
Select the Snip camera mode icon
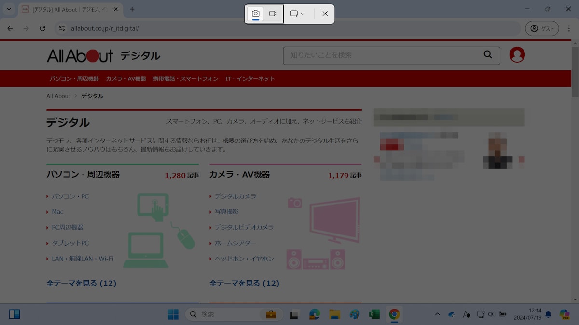[x=256, y=14]
